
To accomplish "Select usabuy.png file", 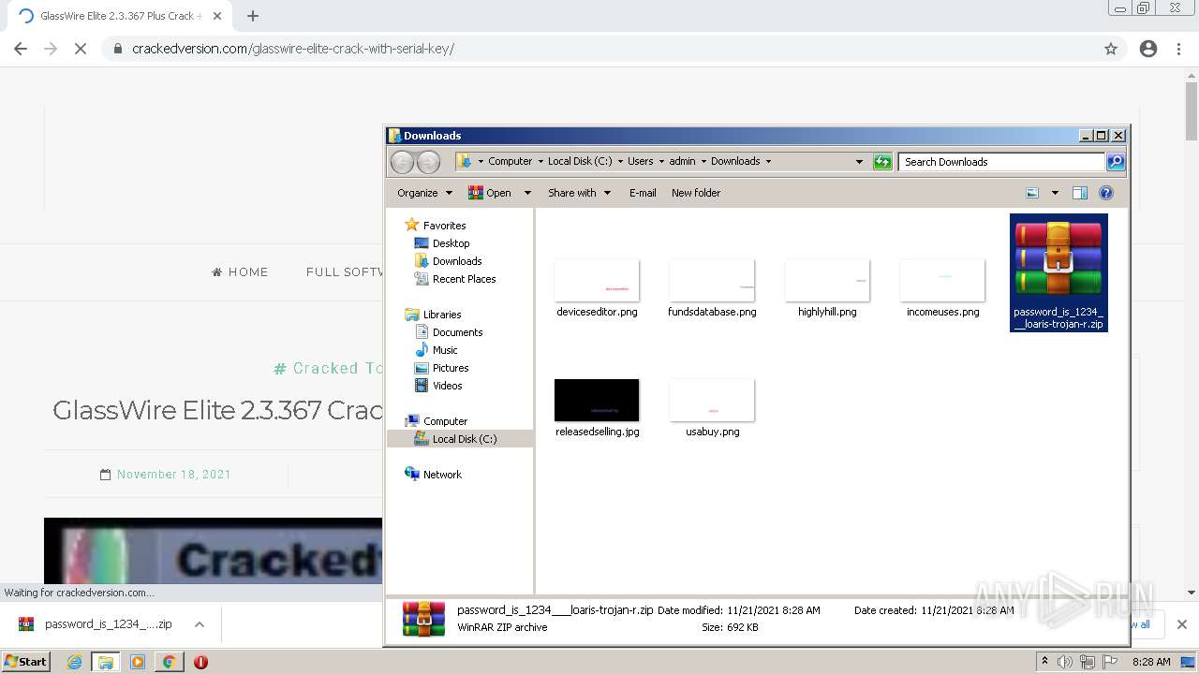I will tap(712, 408).
